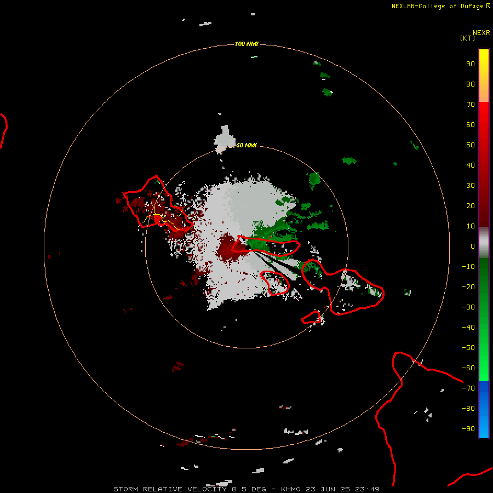Click the -80 value on the velocity scale
Viewport: 493px width, 493px height.
468,409
